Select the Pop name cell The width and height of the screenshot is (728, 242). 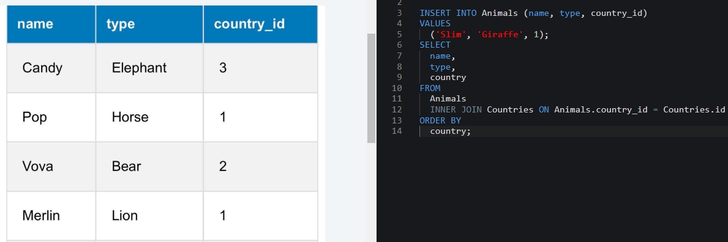pos(51,117)
